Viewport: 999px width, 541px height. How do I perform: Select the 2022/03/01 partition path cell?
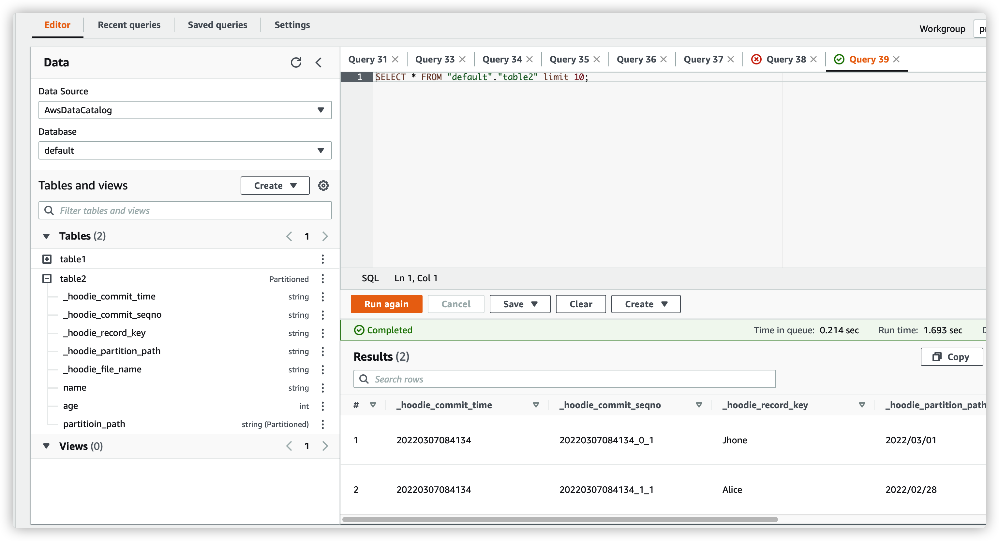[911, 440]
